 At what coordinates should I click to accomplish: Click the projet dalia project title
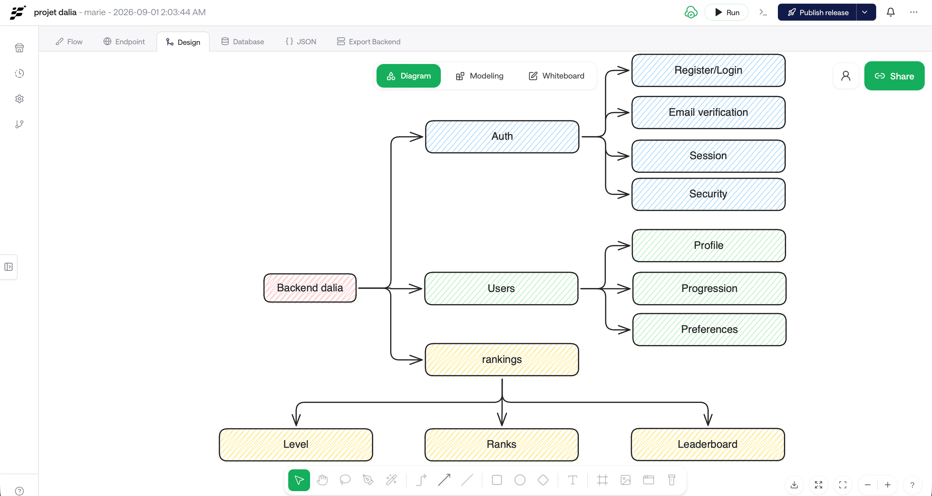[55, 12]
